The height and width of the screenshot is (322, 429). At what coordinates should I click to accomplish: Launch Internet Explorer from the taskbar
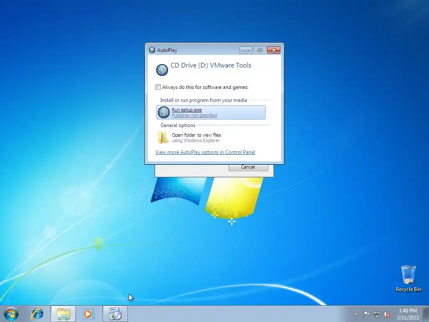point(37,314)
